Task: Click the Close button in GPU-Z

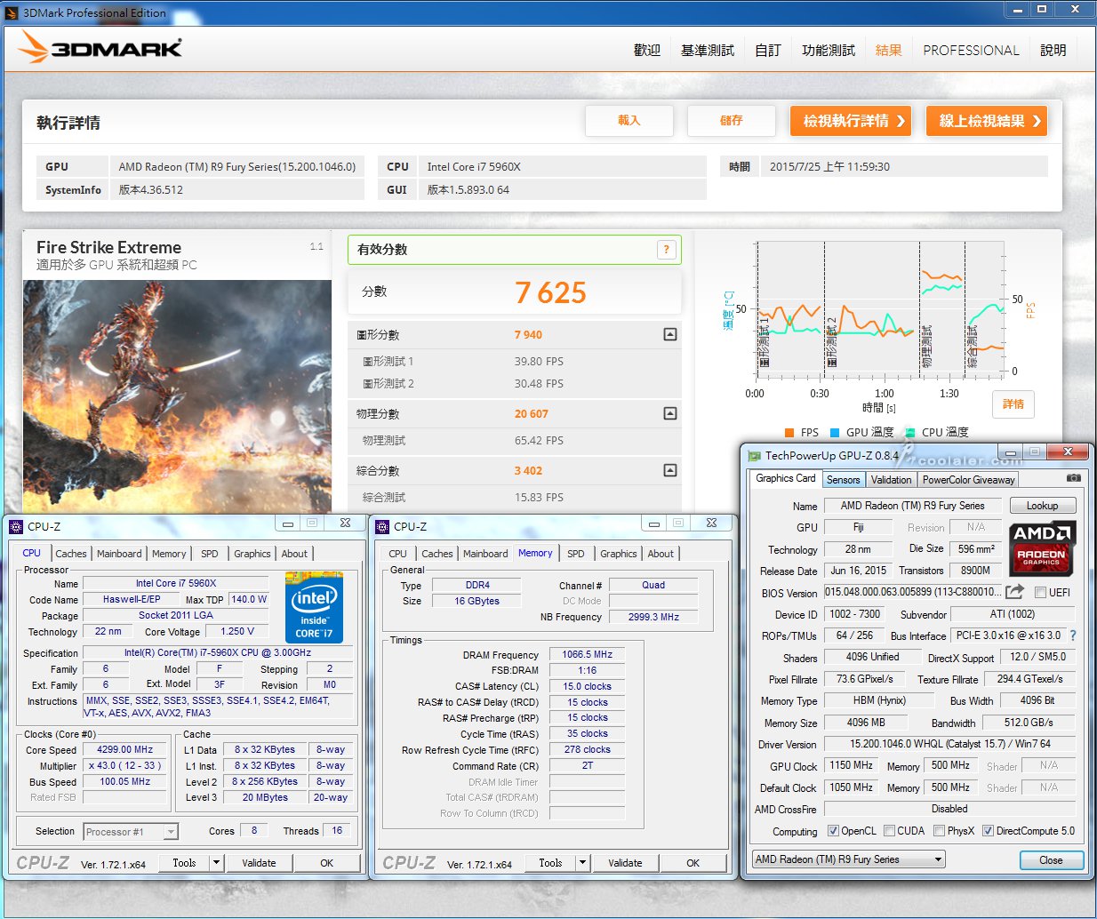Action: (1051, 860)
